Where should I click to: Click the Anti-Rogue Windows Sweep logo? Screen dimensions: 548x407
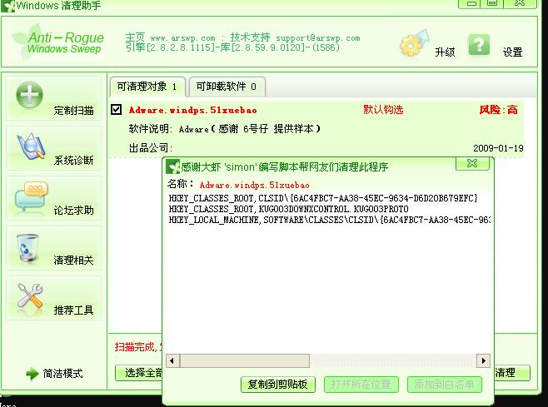tap(57, 42)
